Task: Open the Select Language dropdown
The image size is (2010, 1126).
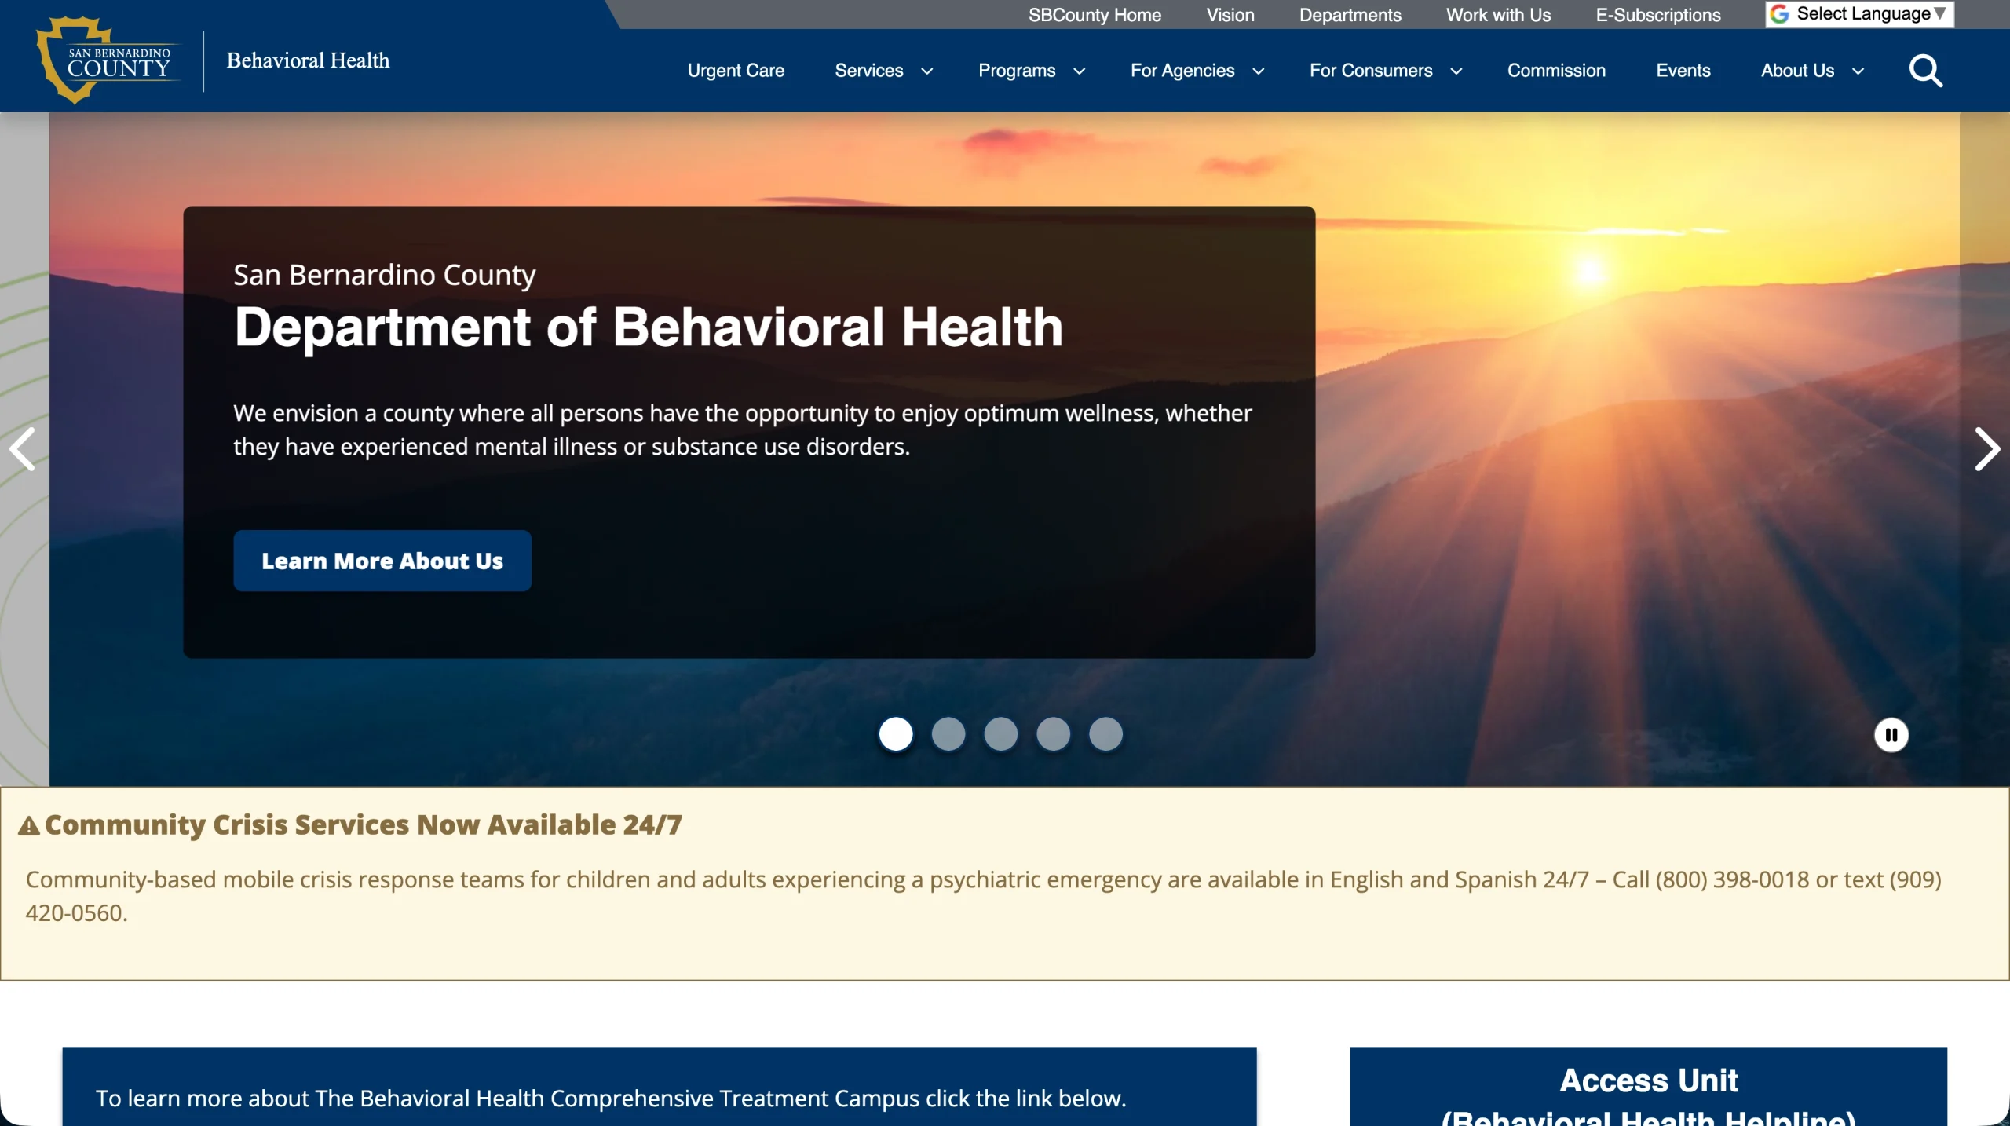Action: click(1859, 14)
